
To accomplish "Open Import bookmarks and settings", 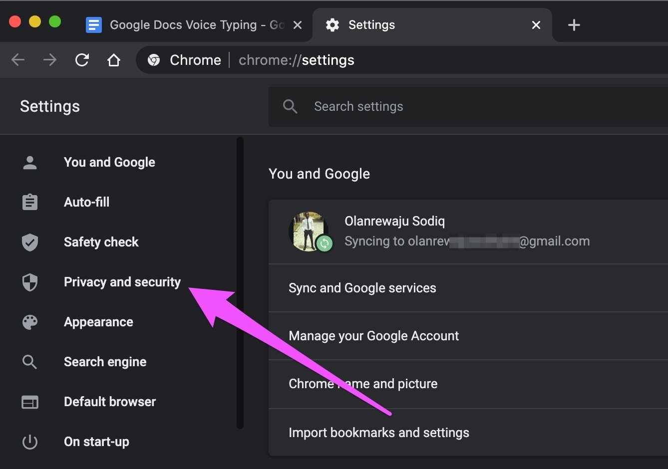I will 468,433.
